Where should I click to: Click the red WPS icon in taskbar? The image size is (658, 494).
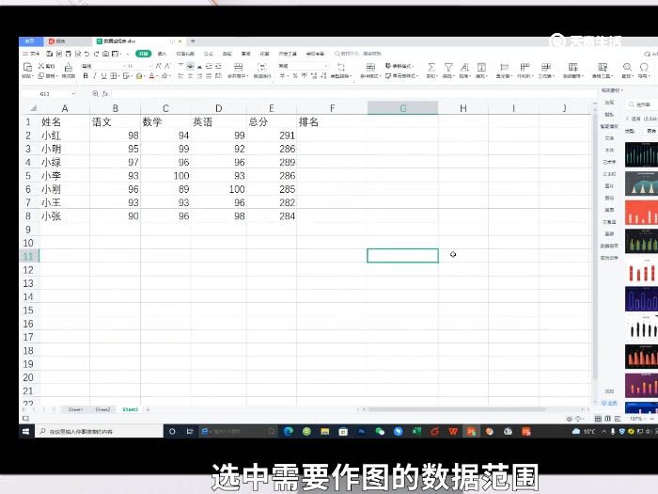coord(453,431)
